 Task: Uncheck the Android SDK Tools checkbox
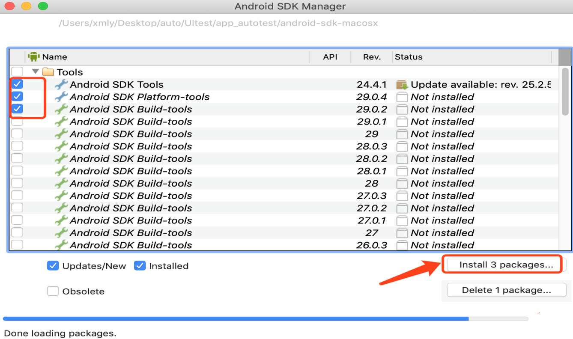pyautogui.click(x=17, y=84)
